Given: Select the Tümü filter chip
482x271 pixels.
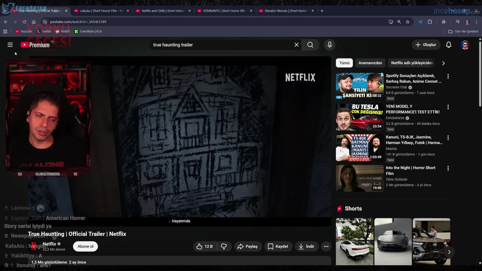Looking at the screenshot, I should (344, 63).
